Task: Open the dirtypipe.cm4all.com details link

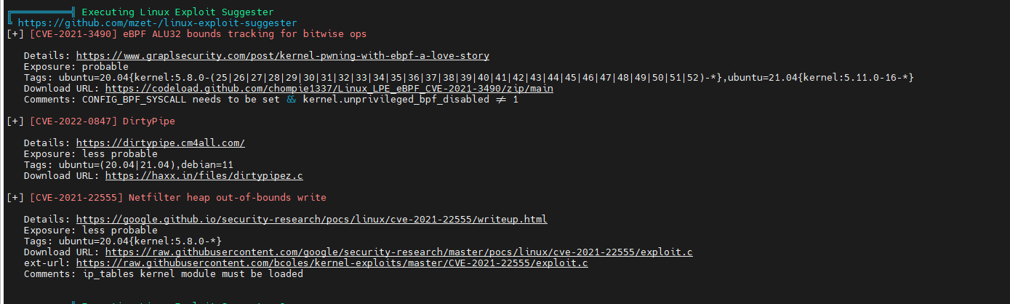Action: pyautogui.click(x=161, y=143)
